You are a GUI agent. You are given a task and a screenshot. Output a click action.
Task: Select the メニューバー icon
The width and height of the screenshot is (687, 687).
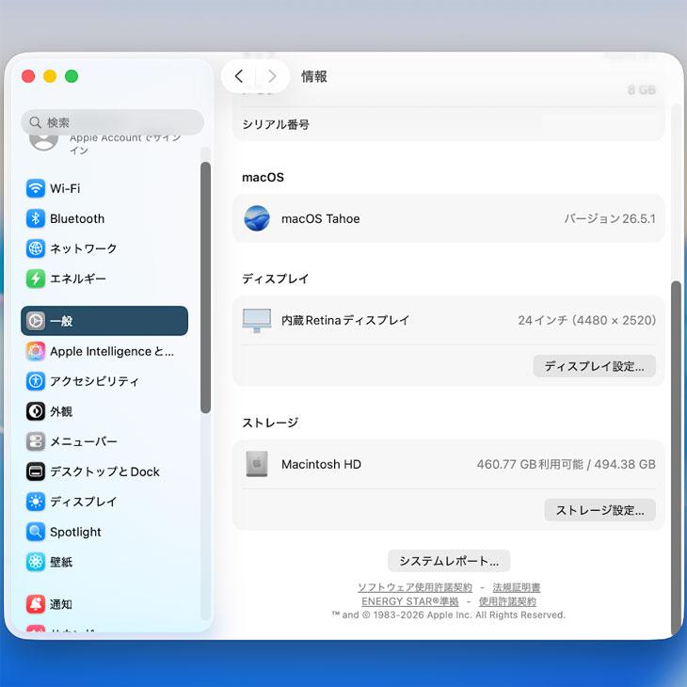(x=36, y=441)
